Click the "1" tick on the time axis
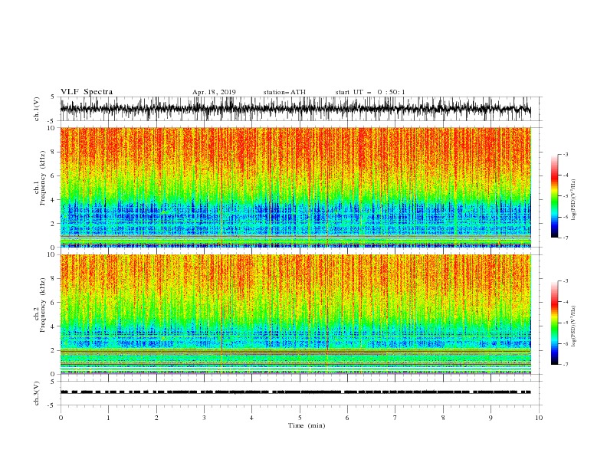607x469 pixels. coord(108,418)
